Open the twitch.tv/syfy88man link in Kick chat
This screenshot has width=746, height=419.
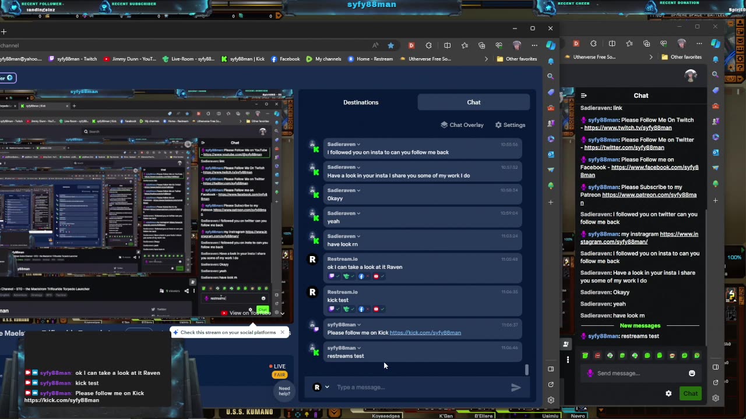[x=628, y=128]
